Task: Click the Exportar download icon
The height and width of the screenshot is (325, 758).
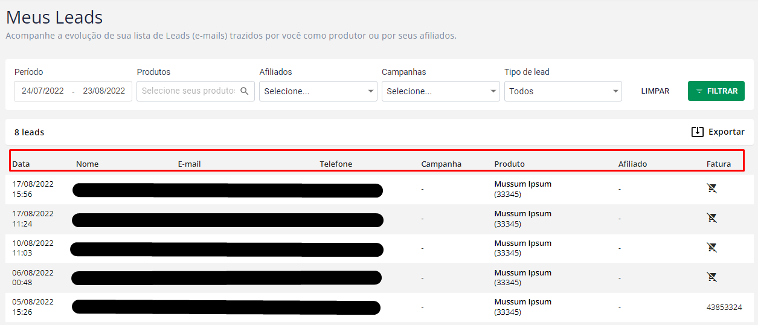Action: tap(698, 132)
